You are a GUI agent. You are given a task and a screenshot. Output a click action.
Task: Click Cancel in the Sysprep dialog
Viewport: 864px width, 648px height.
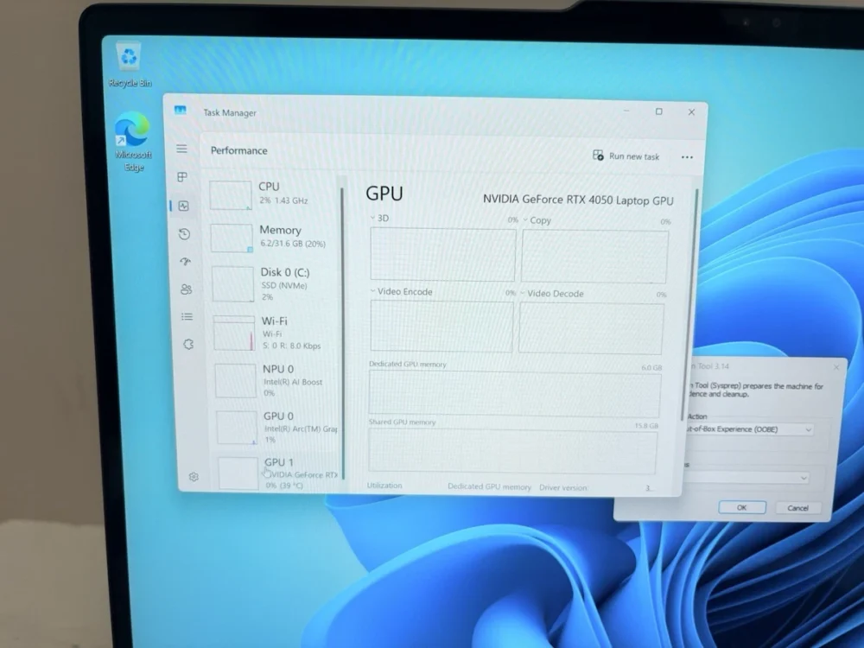(797, 508)
